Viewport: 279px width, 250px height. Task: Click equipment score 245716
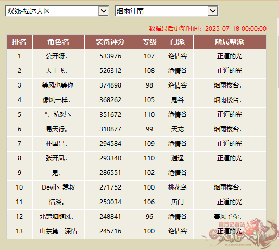pos(110,231)
